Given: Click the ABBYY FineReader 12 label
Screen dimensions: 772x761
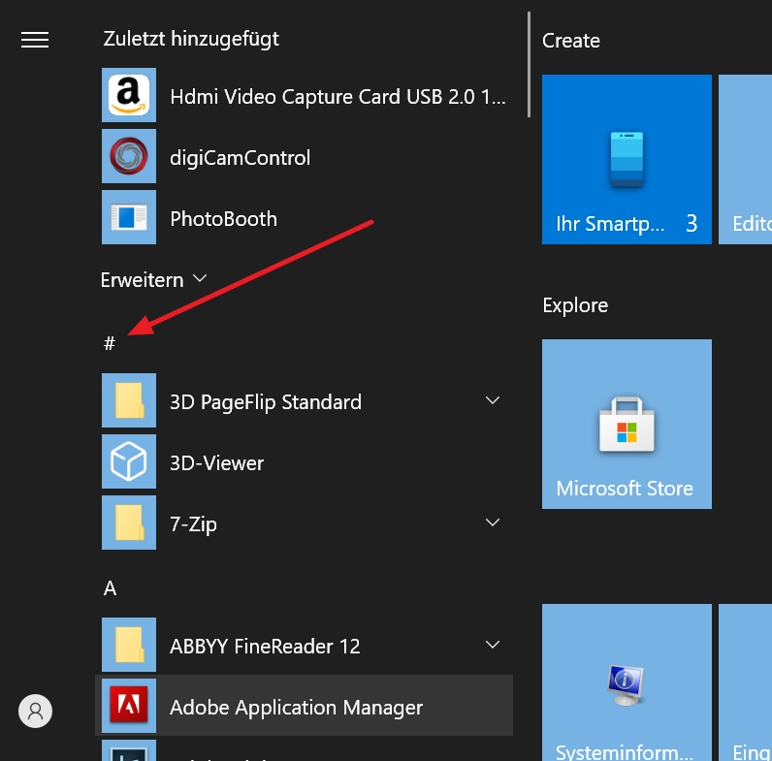Looking at the screenshot, I should coord(265,647).
